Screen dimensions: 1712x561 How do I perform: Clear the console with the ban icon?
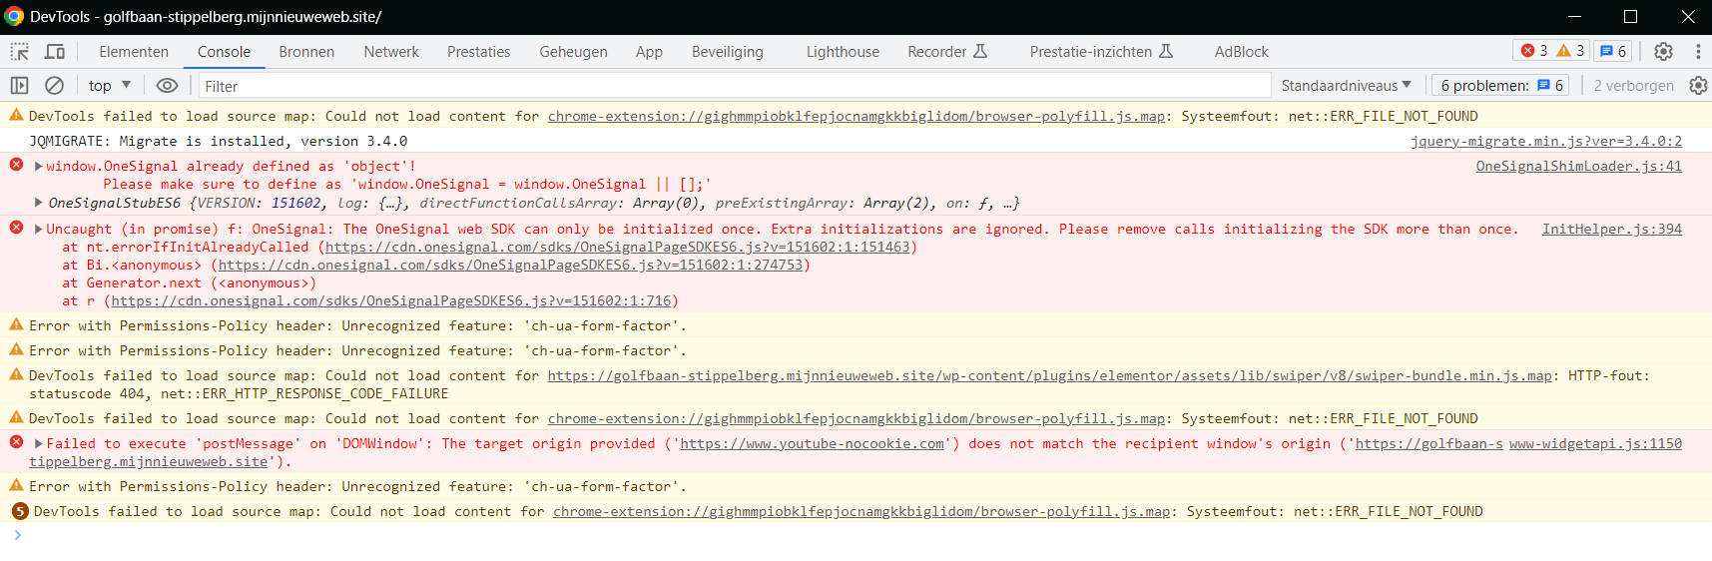click(x=55, y=86)
